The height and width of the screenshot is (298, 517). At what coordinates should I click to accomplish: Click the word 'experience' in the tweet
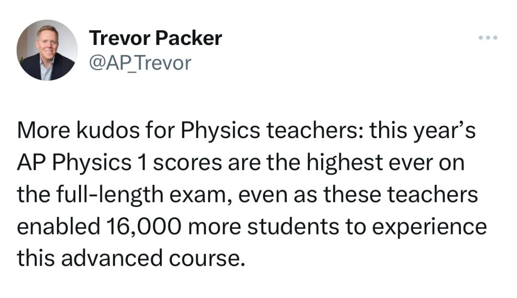(x=429, y=228)
